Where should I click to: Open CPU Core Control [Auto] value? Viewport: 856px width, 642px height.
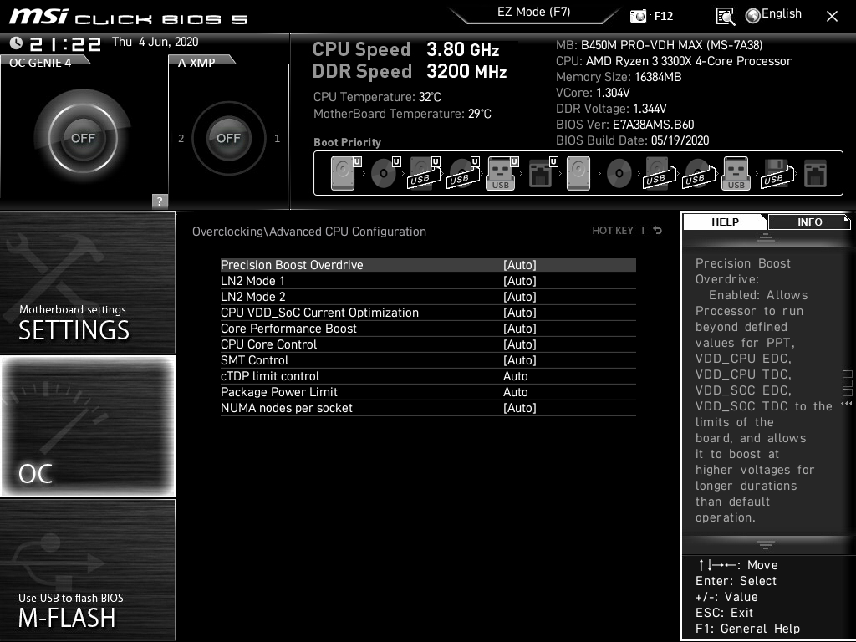point(520,344)
